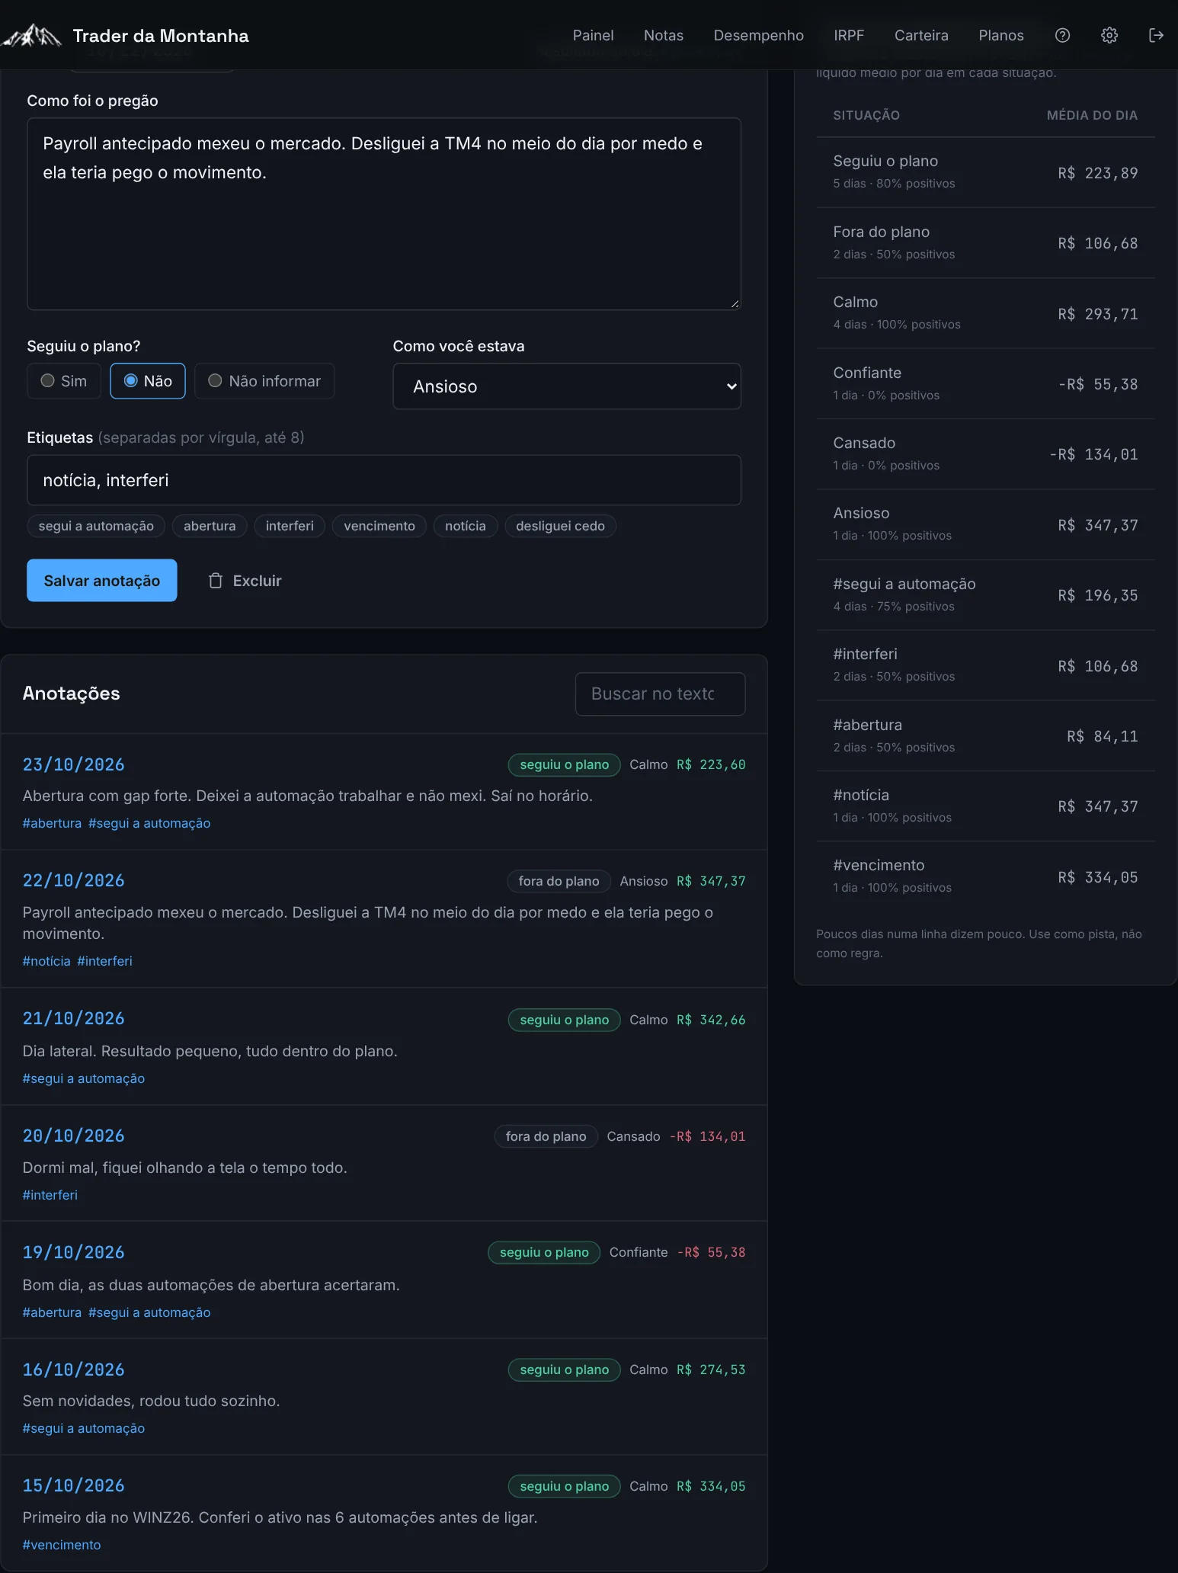This screenshot has width=1178, height=1573.
Task: Add the 'interferi' tag suggestion chip
Action: click(x=290, y=526)
